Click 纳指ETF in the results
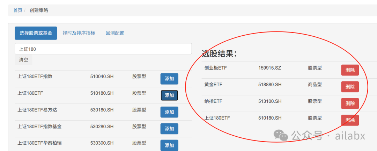Viewport: 377px width, 151px height. click(213, 101)
